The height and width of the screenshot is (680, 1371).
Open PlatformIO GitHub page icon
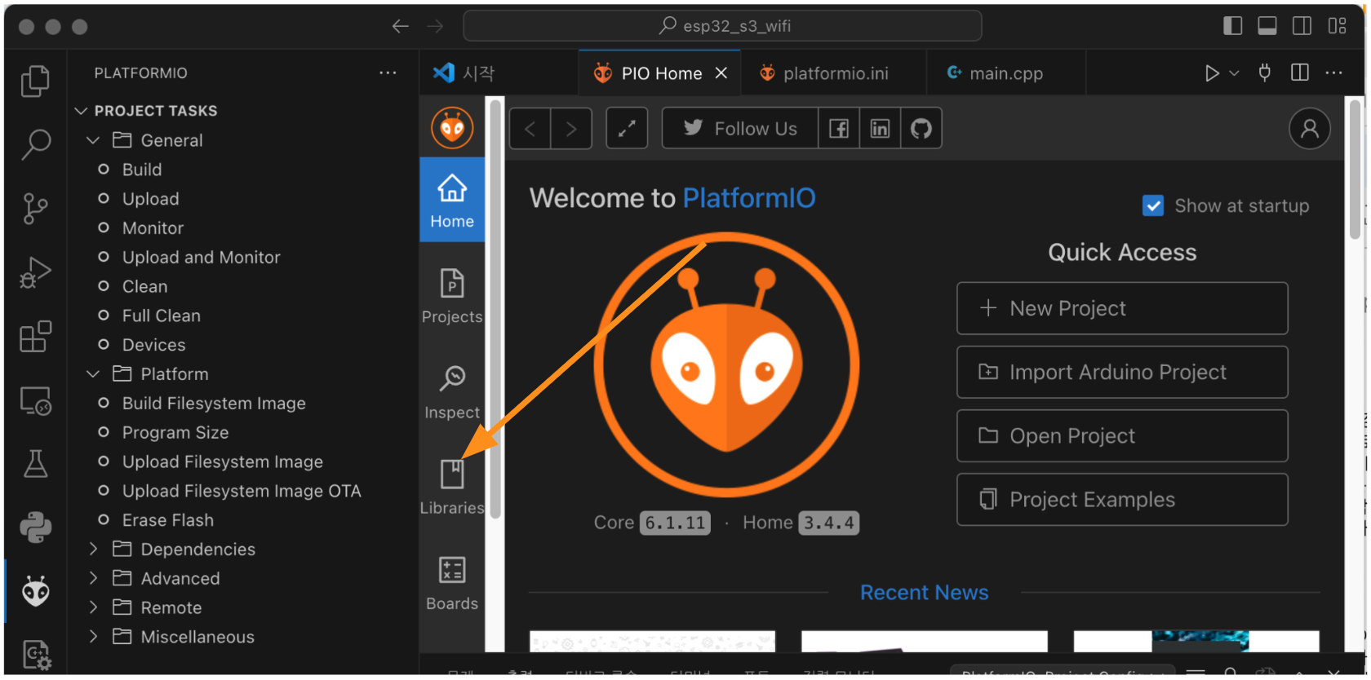[921, 129]
